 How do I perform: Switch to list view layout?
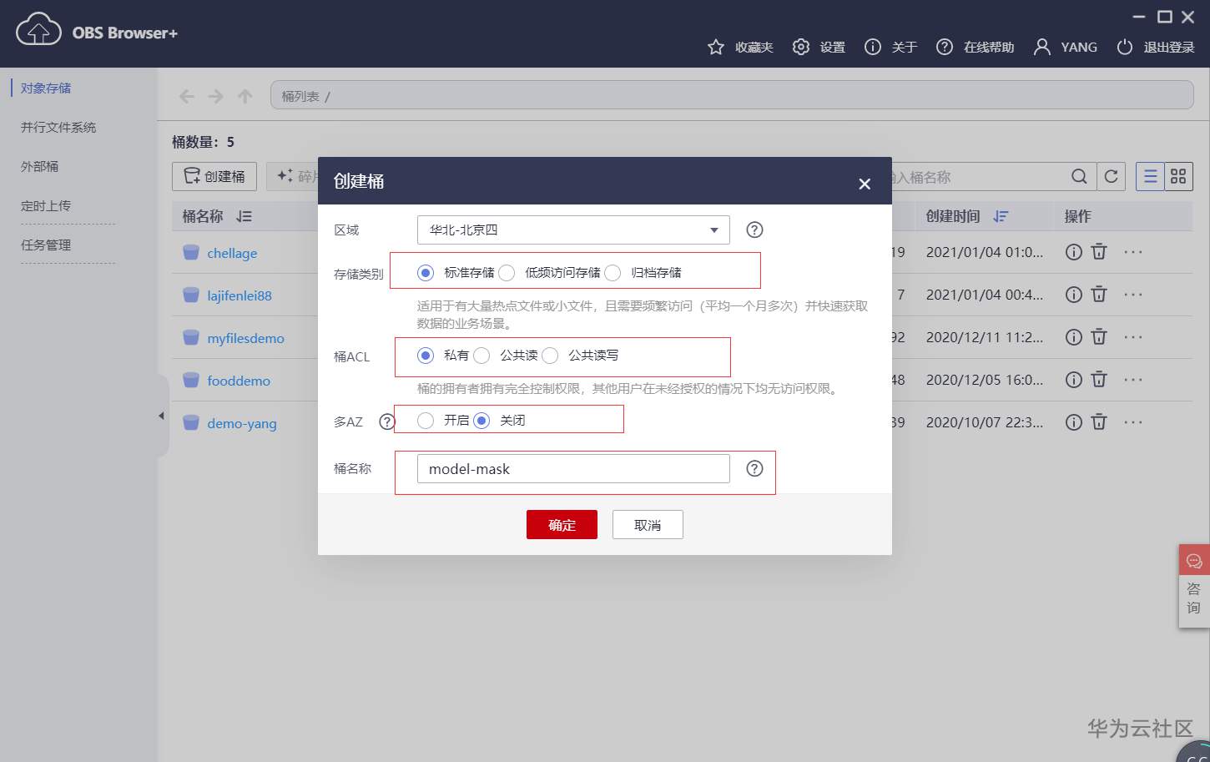coord(1150,176)
